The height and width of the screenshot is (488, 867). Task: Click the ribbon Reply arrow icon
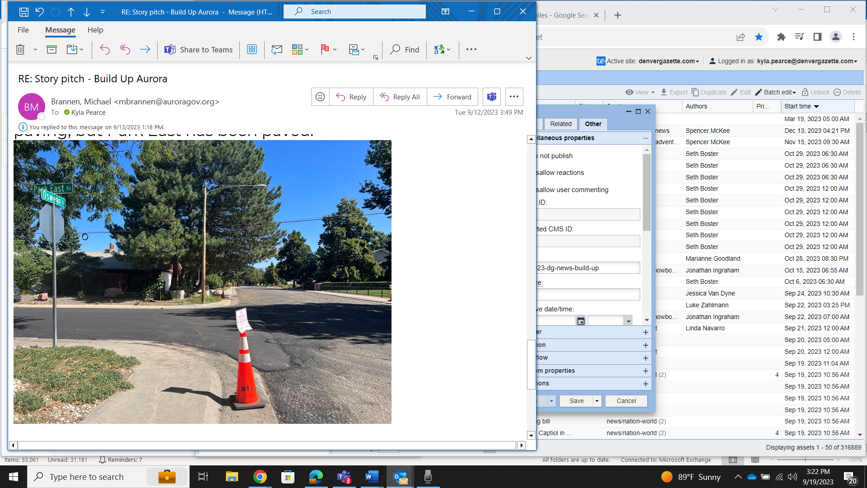105,50
